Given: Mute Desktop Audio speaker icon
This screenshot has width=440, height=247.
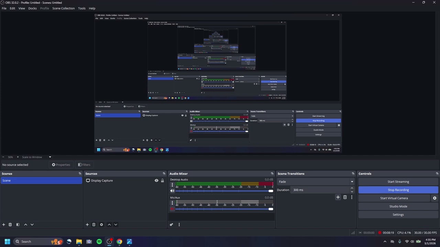Looking at the screenshot, I should tap(172, 191).
